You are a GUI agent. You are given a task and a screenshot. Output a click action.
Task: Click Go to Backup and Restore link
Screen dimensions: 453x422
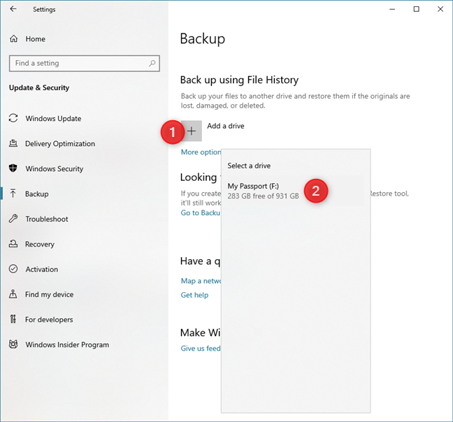[x=201, y=212]
